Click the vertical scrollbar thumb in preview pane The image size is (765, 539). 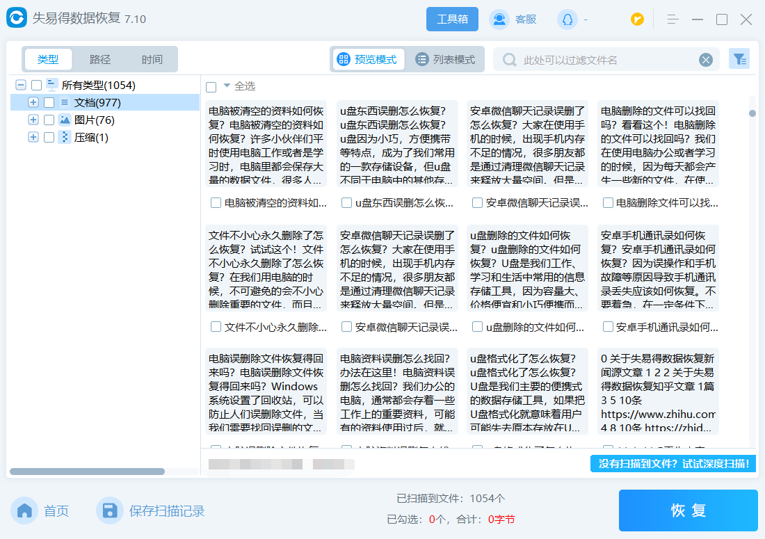pyautogui.click(x=752, y=113)
